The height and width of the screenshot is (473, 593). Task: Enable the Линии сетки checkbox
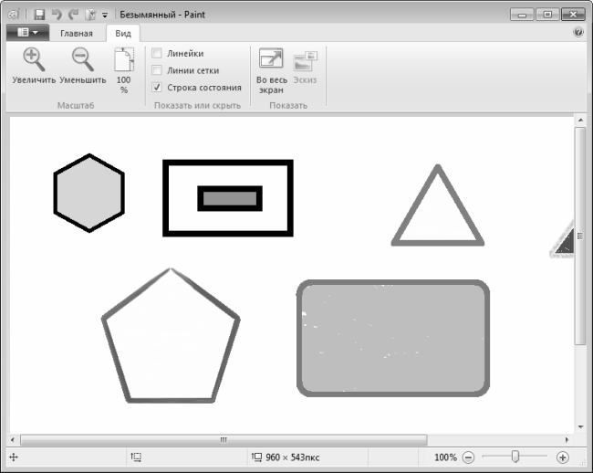[x=157, y=70]
